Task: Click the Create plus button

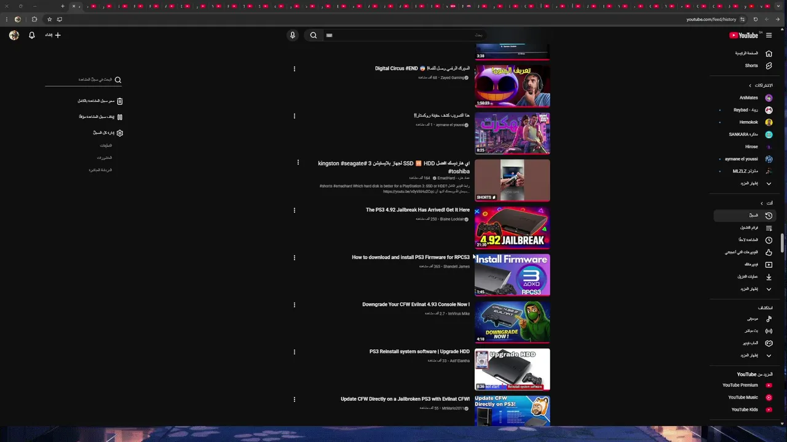Action: [x=53, y=35]
